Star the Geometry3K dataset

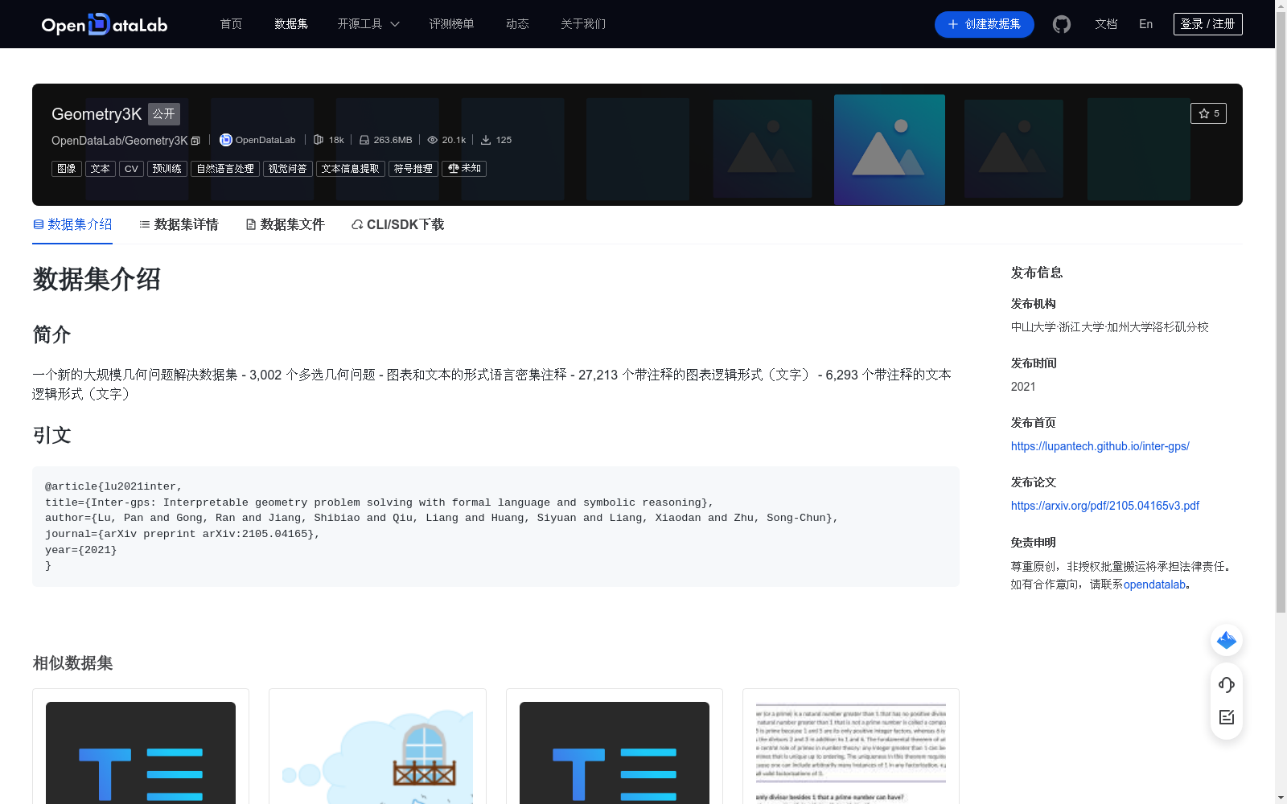[x=1208, y=113]
